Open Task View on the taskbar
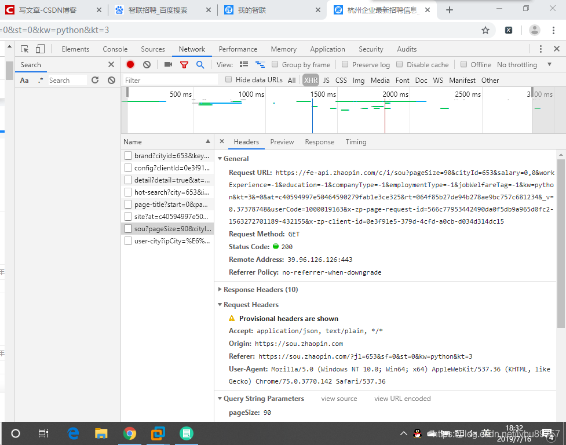The height and width of the screenshot is (445, 566). pos(43,433)
